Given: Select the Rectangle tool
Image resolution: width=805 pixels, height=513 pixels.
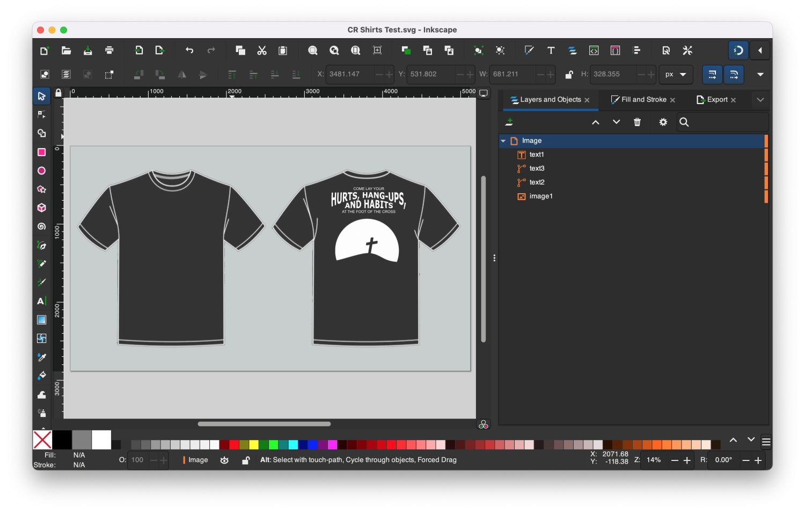Looking at the screenshot, I should pyautogui.click(x=41, y=152).
